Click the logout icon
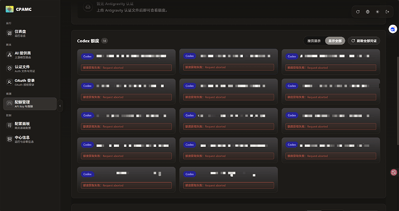The height and width of the screenshot is (211, 399). click(387, 12)
